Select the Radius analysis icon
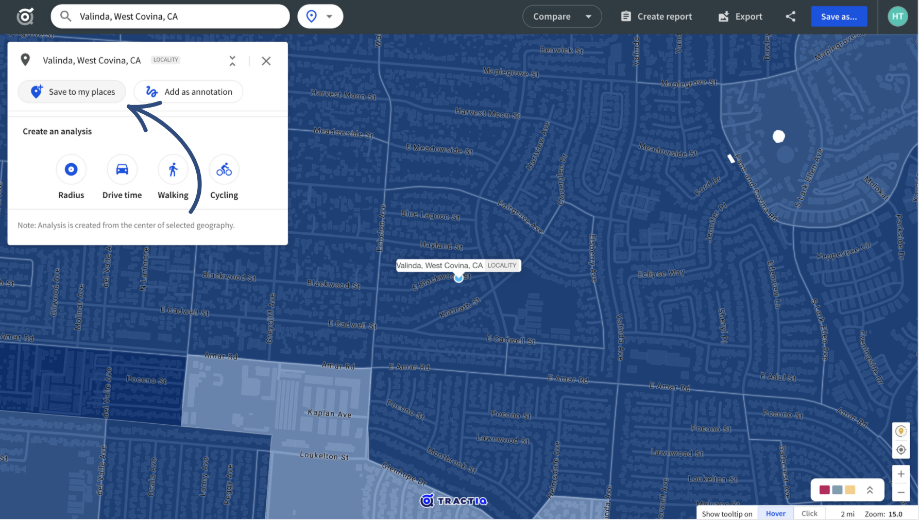The height and width of the screenshot is (520, 919). click(71, 169)
